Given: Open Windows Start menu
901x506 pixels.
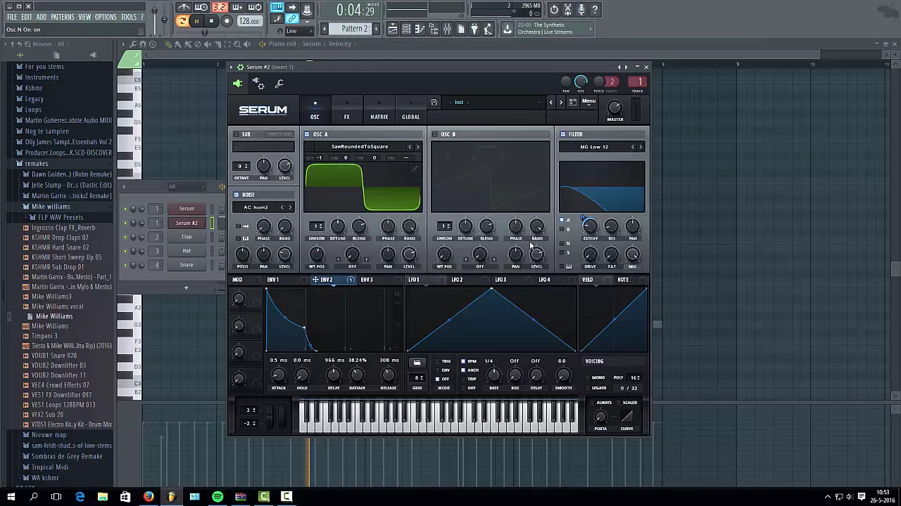Looking at the screenshot, I should coord(11,497).
